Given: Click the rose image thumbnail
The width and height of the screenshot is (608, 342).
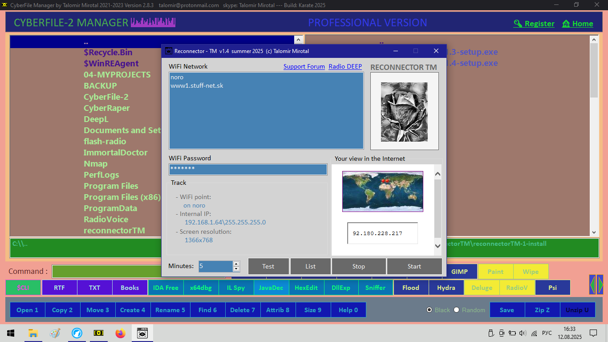Looking at the screenshot, I should coord(404,112).
